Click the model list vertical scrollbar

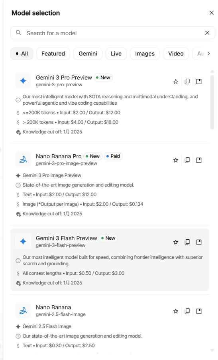point(212,102)
